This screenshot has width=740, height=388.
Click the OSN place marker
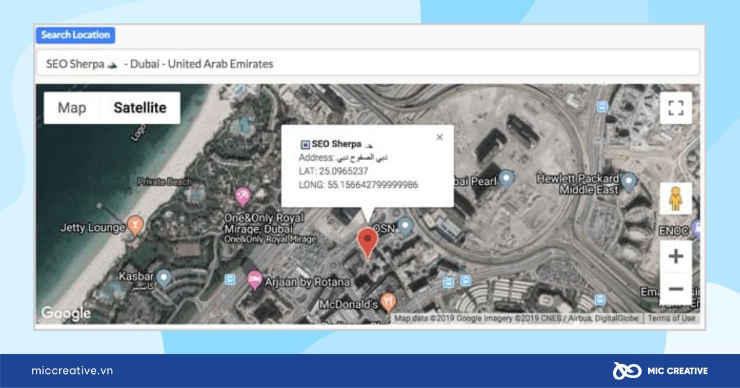pyautogui.click(x=405, y=225)
